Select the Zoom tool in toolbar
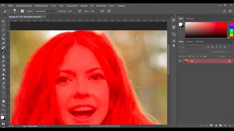 [x=3, y=106]
